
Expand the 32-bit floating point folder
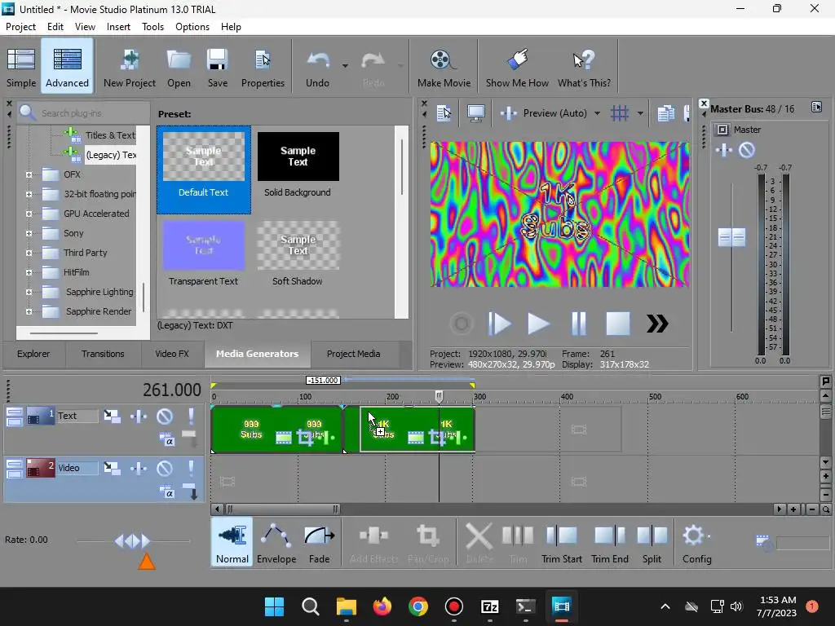29,194
